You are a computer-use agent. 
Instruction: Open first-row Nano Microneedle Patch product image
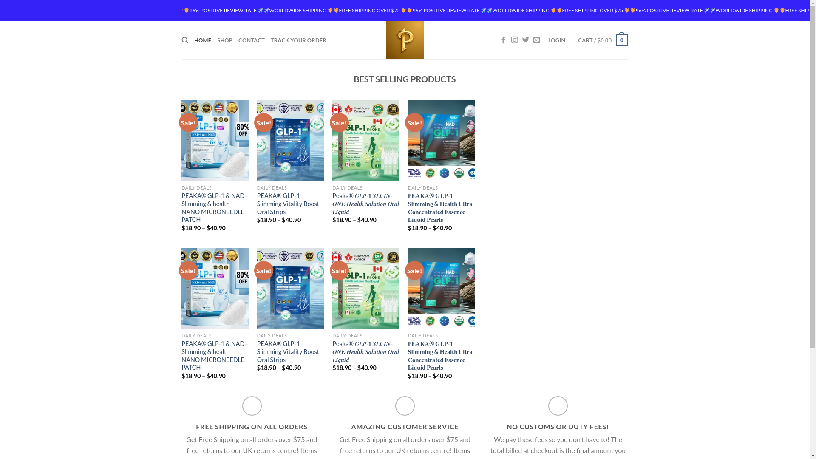pyautogui.click(x=215, y=140)
